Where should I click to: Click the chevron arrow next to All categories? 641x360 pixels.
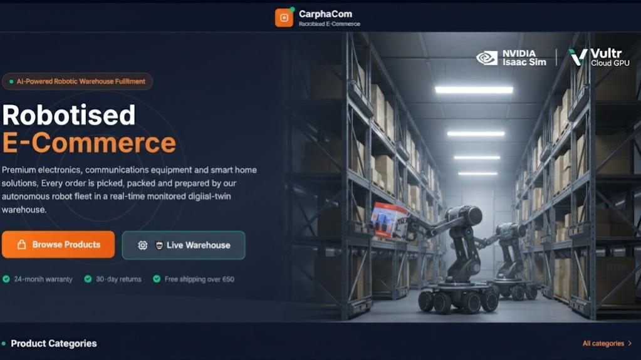(630, 343)
